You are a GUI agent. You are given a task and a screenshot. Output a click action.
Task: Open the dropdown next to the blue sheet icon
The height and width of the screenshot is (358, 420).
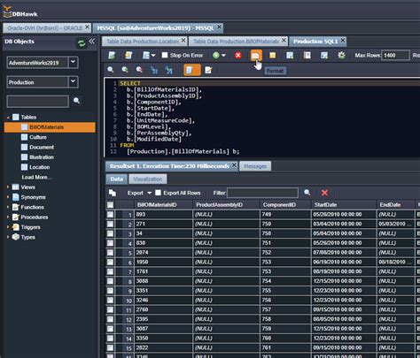coord(153,56)
